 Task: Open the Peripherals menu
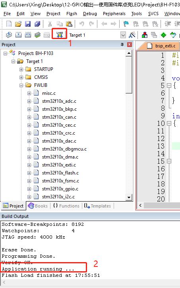coord(114,14)
